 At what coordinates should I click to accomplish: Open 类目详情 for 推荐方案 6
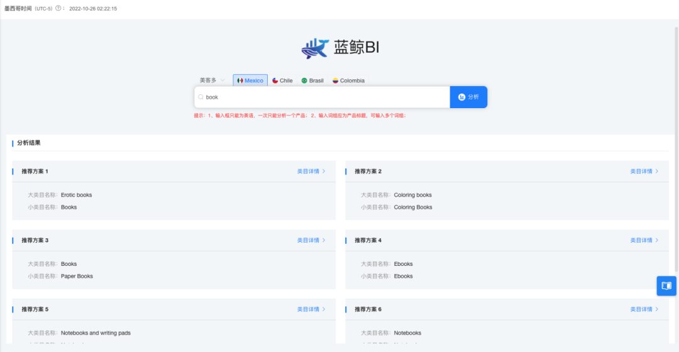pos(644,309)
